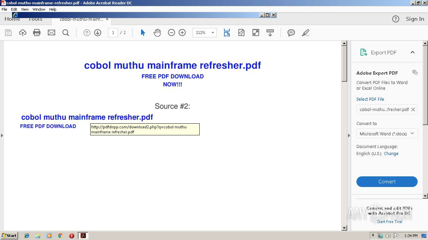The width and height of the screenshot is (428, 240).
Task: Click the read mode download-style icon
Action: pyautogui.click(x=270, y=33)
